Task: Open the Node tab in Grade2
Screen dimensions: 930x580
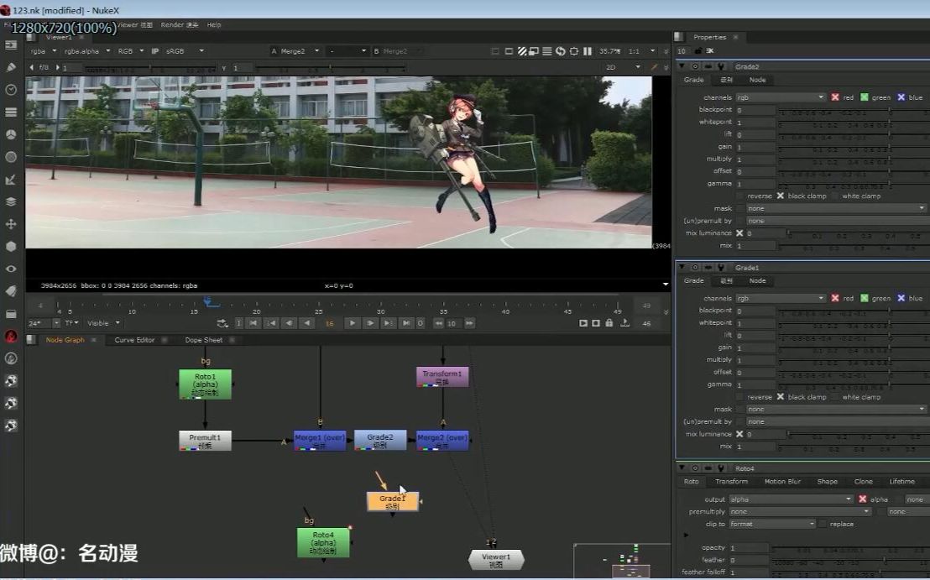Action: 757,80
